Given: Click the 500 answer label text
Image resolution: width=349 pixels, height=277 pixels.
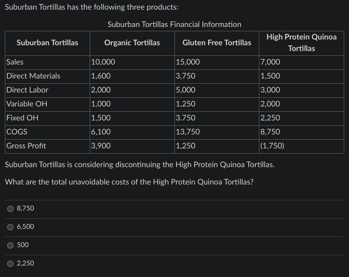Looking at the screenshot, I should coord(23,245).
